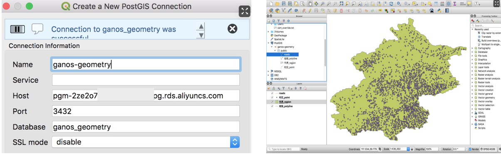Collapse the PostGIS node in Browser
Screen dimensions: 501x154
tap(269, 43)
